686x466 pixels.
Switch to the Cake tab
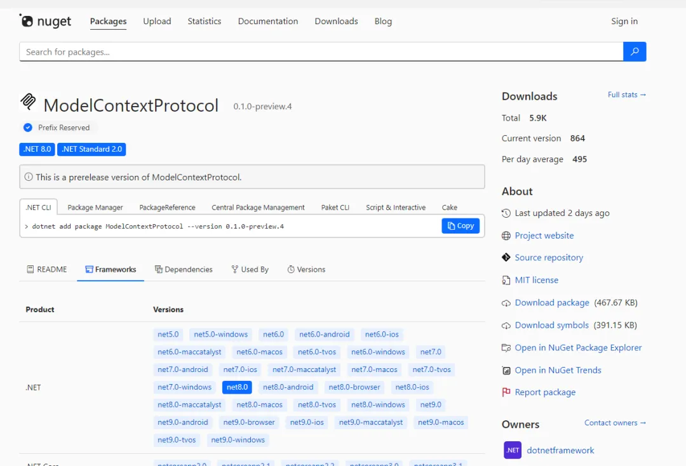tap(449, 207)
